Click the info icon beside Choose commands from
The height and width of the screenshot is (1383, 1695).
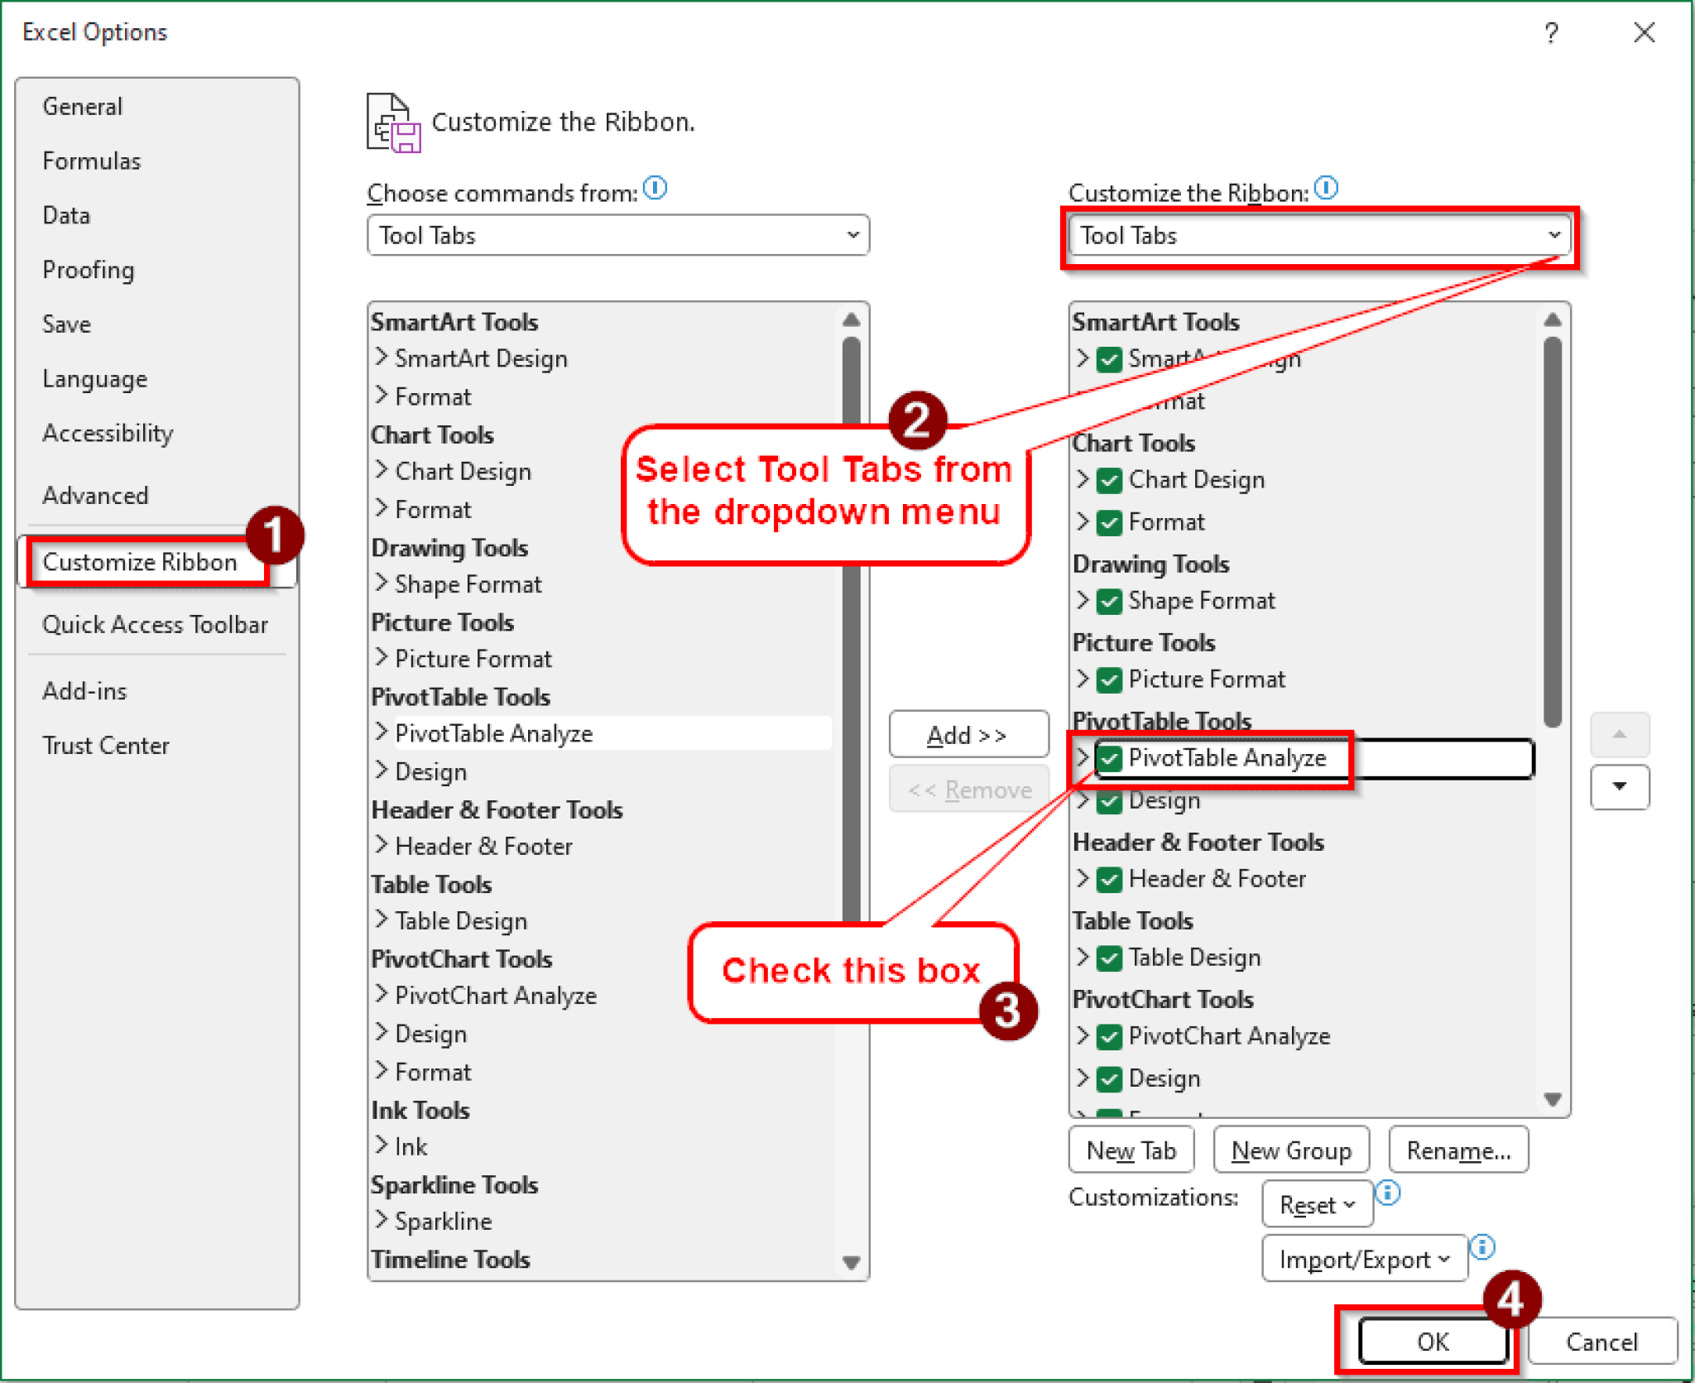pos(655,189)
